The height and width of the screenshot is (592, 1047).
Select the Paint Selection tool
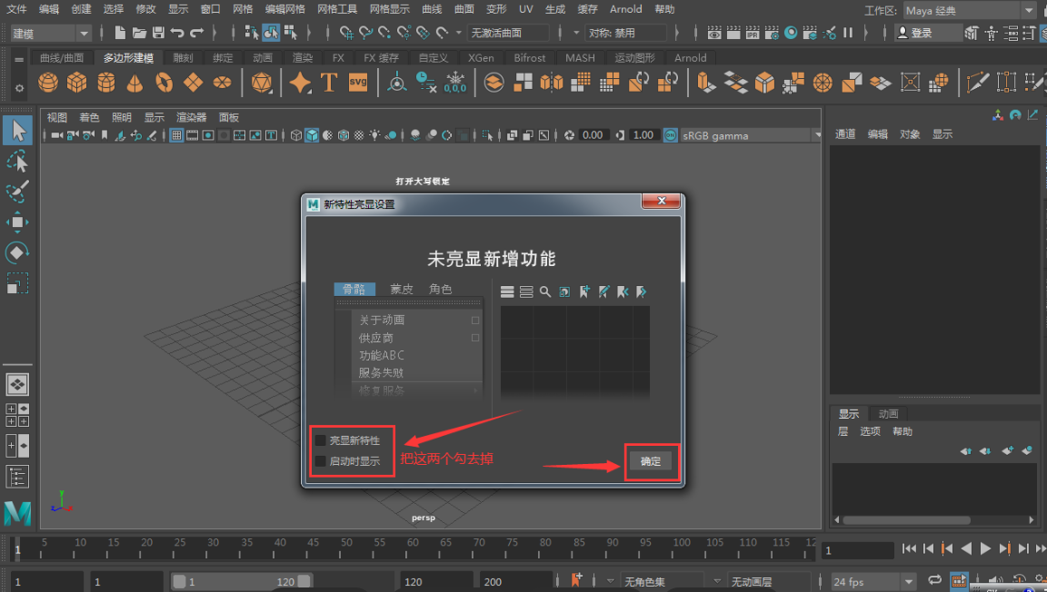click(17, 191)
